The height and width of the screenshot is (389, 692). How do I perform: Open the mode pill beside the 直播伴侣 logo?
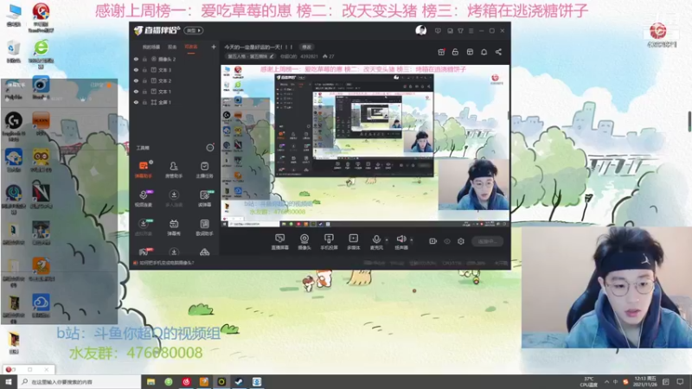(194, 30)
